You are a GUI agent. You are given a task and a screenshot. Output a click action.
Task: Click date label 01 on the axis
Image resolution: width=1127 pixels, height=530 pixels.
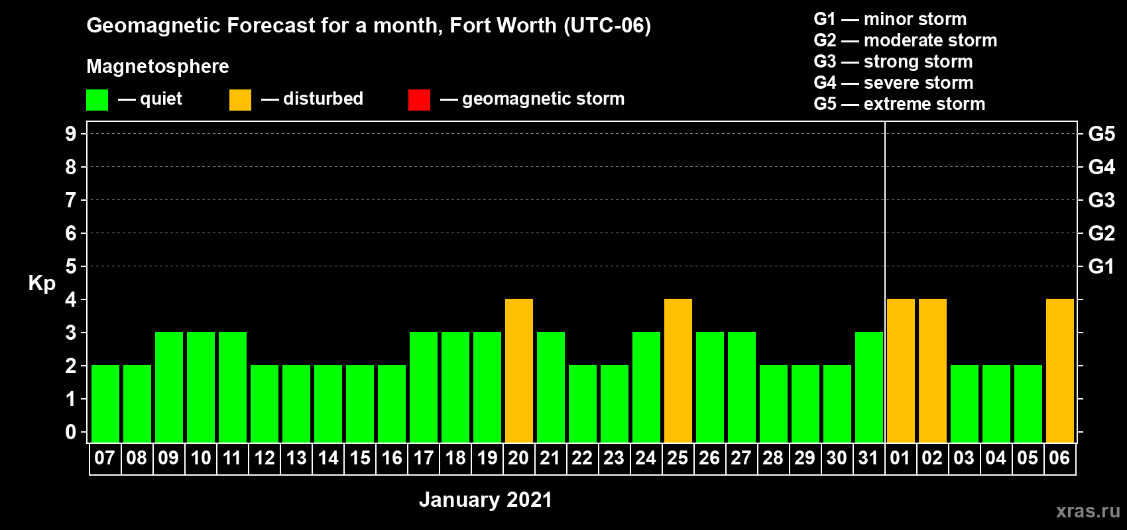pos(900,458)
